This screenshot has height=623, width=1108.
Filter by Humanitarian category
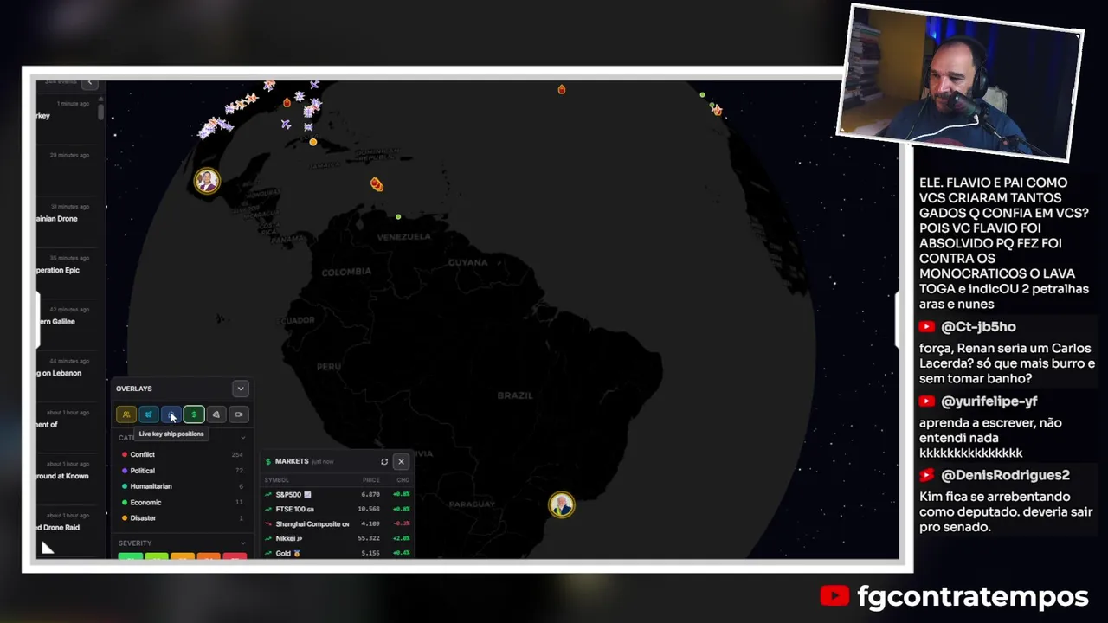(x=183, y=486)
